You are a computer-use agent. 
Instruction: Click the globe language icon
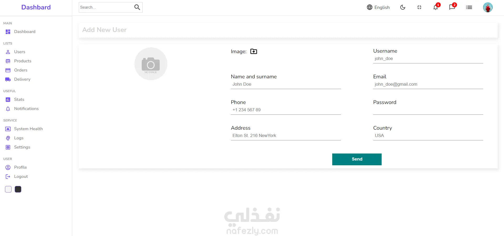click(370, 7)
